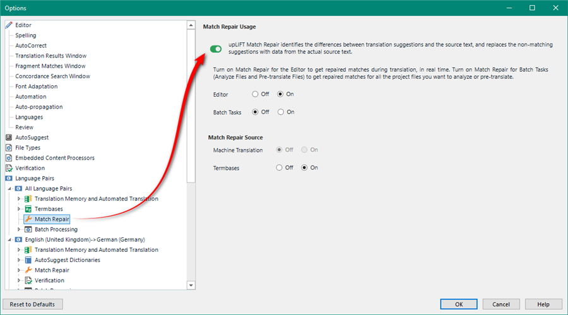Click the Translation Memory icon under All Language Pairs

coord(28,199)
